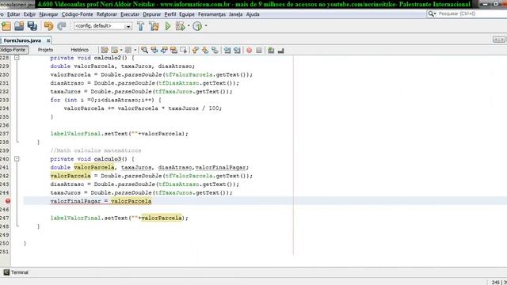Click the error marker on line 245
The height and width of the screenshot is (285, 507).
8,201
